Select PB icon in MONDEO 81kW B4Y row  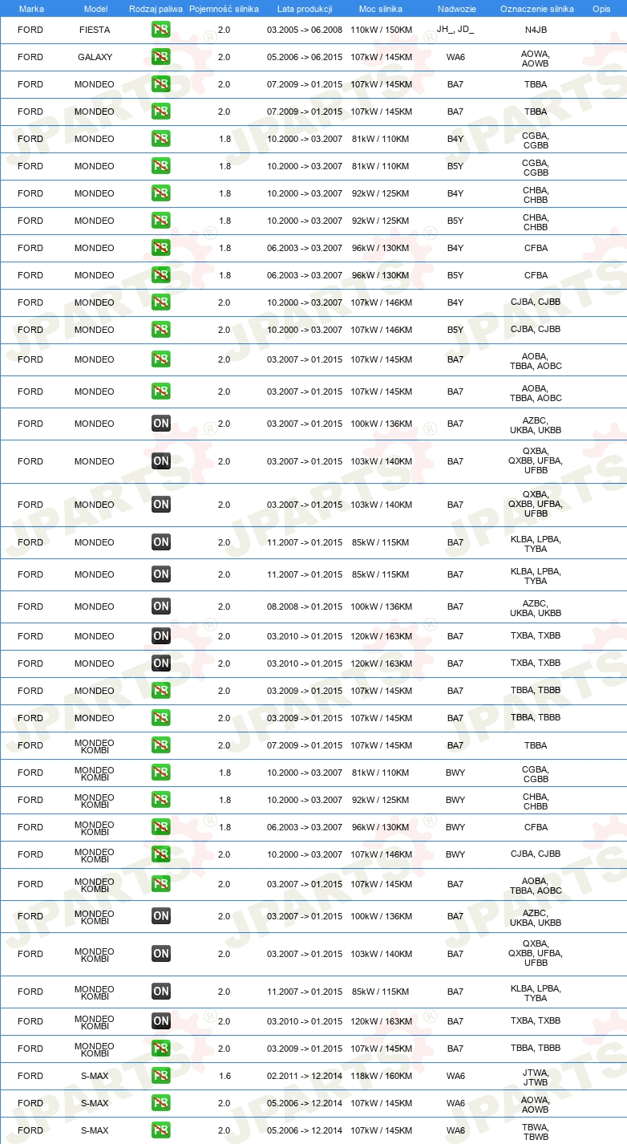[160, 139]
